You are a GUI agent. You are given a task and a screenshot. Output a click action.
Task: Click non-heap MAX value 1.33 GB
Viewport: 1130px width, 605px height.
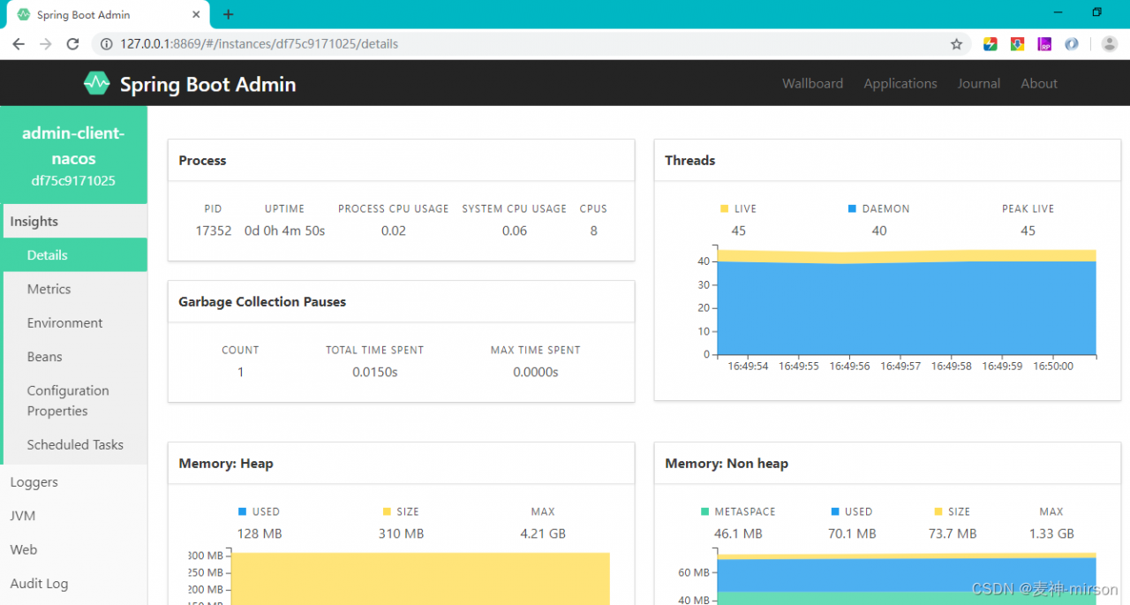pyautogui.click(x=1051, y=533)
